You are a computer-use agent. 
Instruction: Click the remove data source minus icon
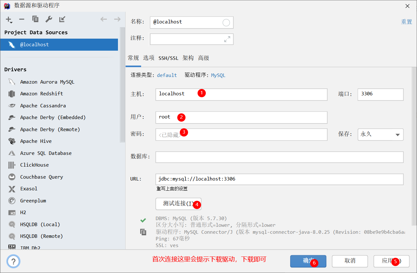22,19
